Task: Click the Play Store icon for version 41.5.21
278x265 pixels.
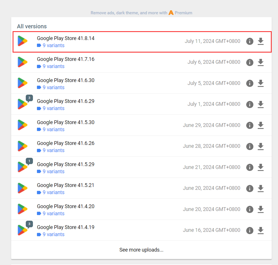Action: 23,188
